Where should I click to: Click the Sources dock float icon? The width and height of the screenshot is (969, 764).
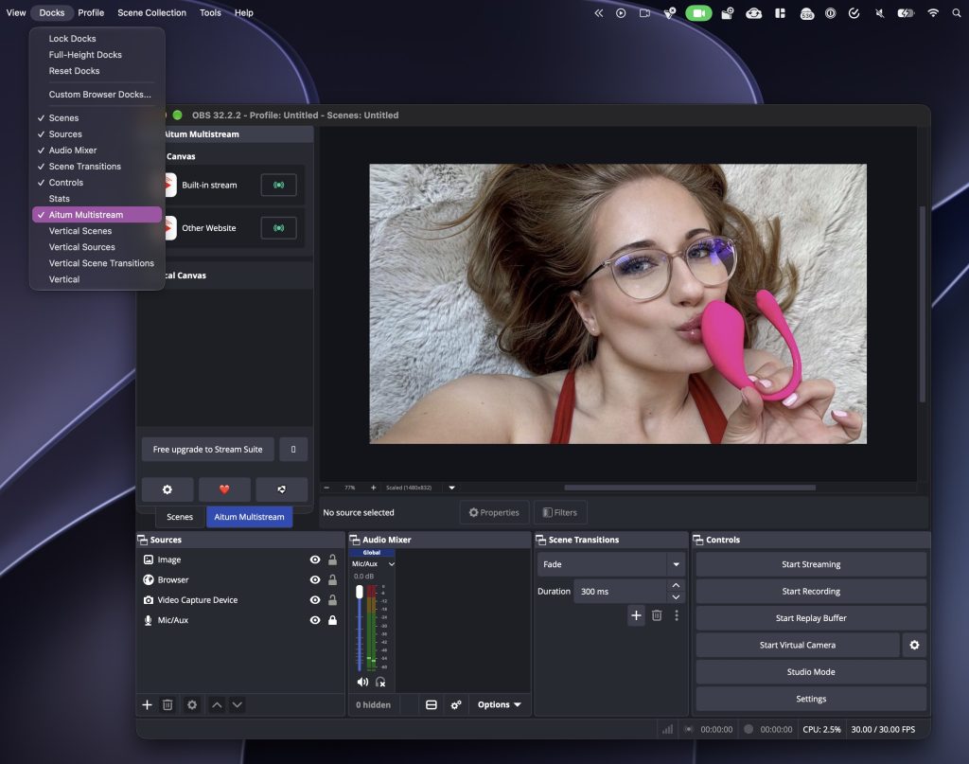(143, 540)
